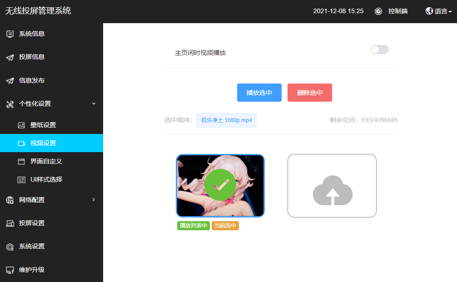
Task: Click the 视频设置 camera icon
Action: pyautogui.click(x=21, y=143)
